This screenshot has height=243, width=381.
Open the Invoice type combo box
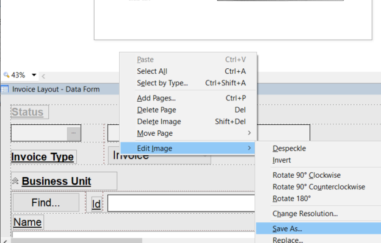pyautogui.click(x=159, y=155)
